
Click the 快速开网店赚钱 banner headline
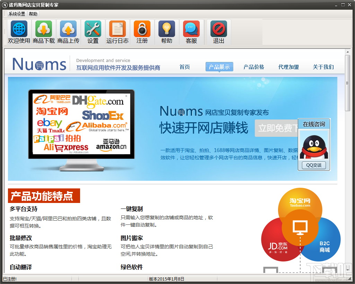click(x=204, y=128)
